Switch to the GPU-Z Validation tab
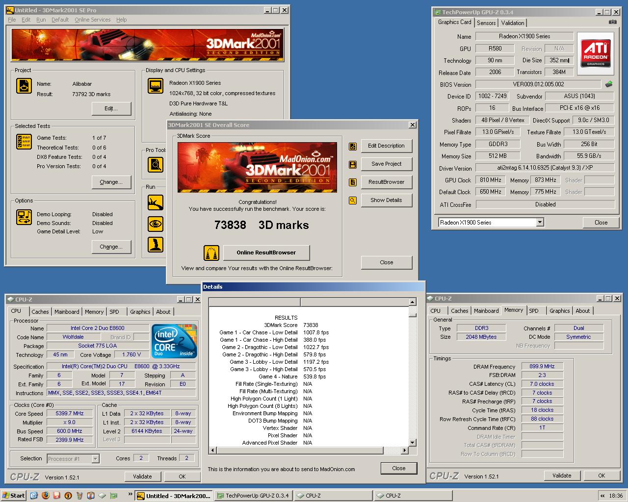This screenshot has height=502, width=628. [x=513, y=23]
